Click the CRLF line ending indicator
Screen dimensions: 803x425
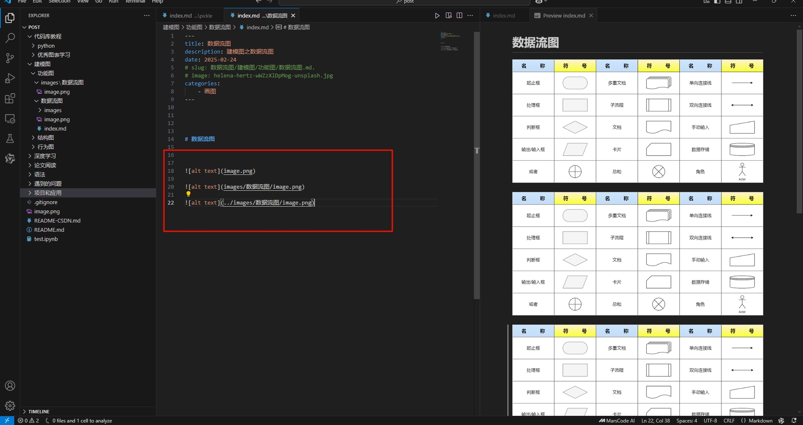pyautogui.click(x=729, y=421)
